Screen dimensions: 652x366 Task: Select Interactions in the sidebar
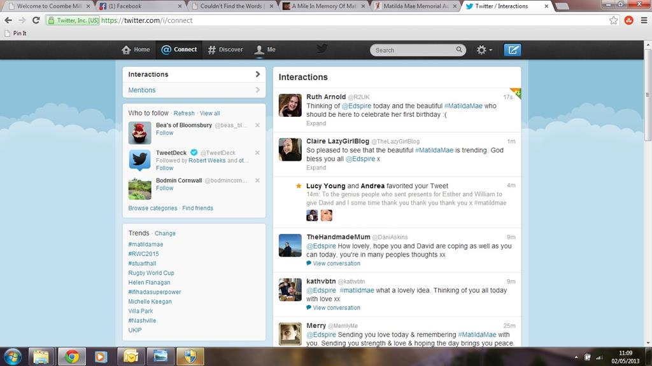[194, 74]
